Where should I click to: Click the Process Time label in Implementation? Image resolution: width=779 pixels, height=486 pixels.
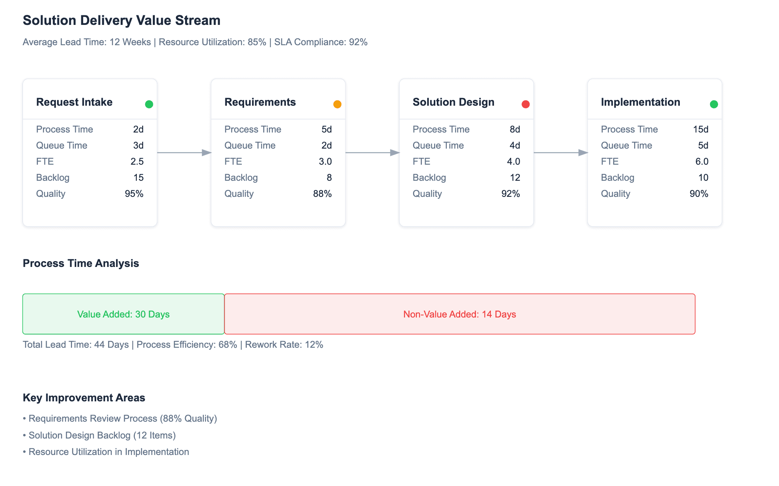pyautogui.click(x=629, y=129)
